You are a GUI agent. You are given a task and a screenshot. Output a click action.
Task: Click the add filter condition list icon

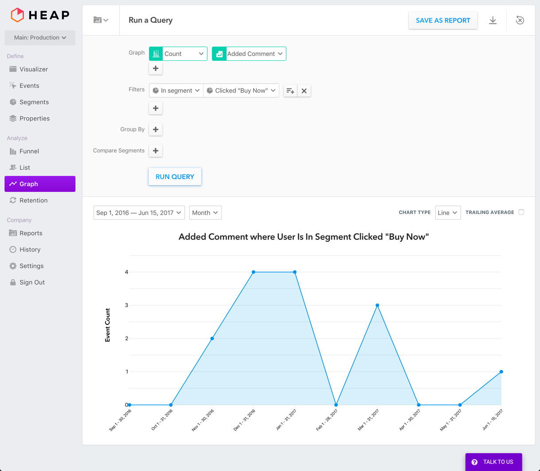tap(290, 91)
